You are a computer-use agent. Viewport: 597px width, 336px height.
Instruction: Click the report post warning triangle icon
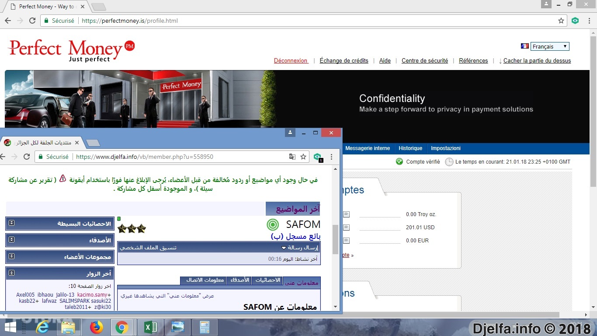point(62,178)
